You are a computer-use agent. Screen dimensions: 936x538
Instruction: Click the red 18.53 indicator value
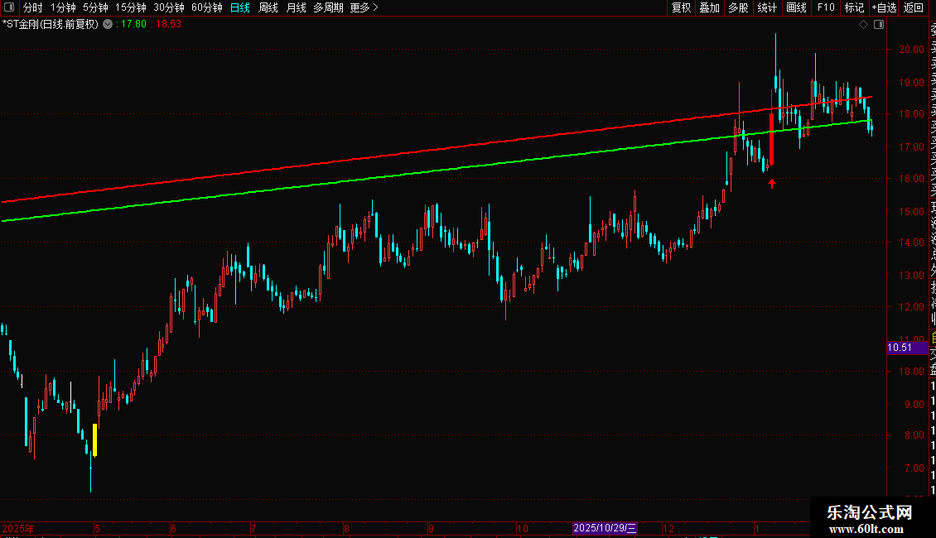click(x=167, y=25)
